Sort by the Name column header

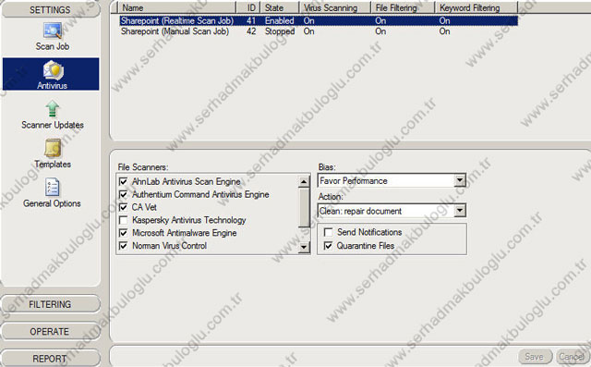(x=177, y=7)
